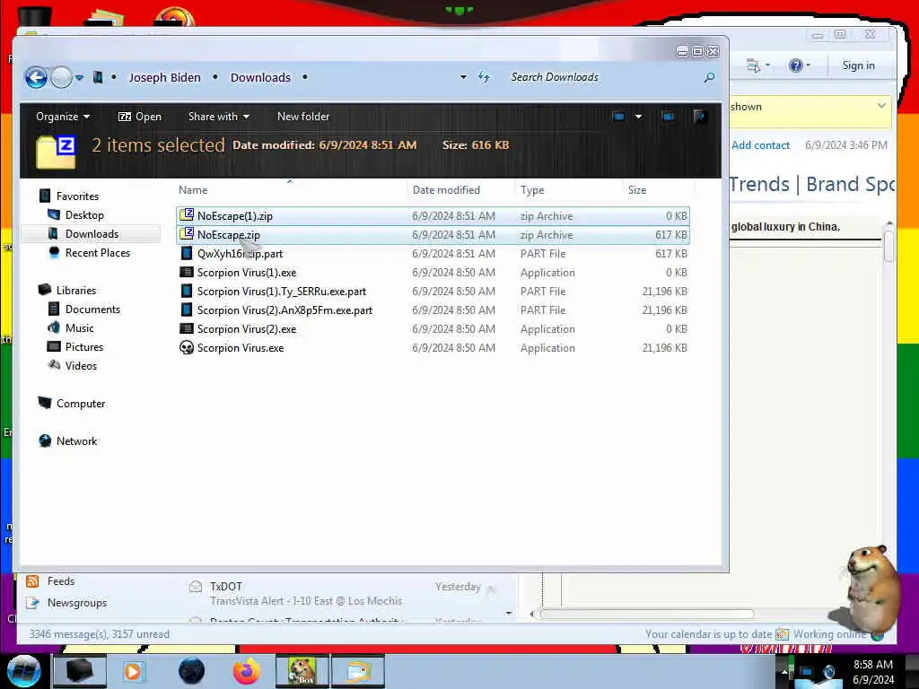
Task: Open the Firefox taskbar icon
Action: (x=247, y=671)
